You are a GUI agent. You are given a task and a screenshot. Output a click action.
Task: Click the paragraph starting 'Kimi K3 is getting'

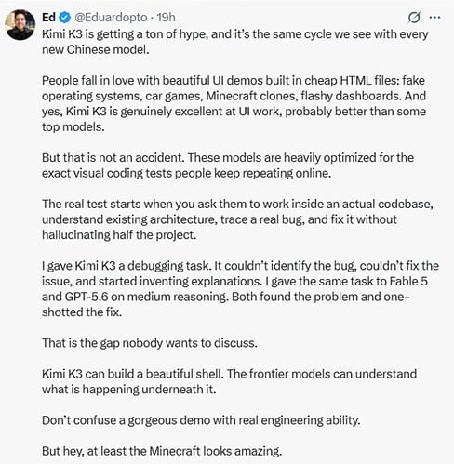pyautogui.click(x=235, y=42)
